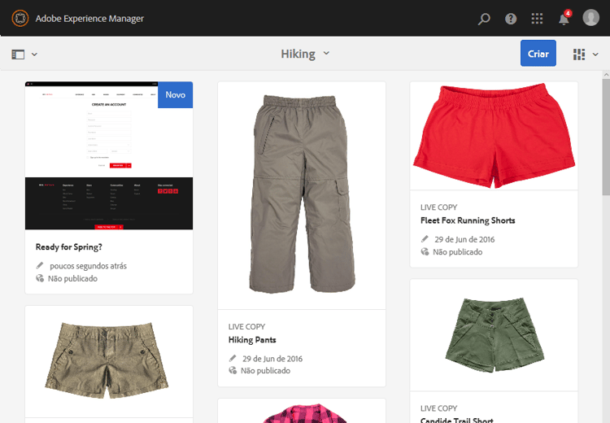The image size is (610, 423).
Task: Open the user profile avatar
Action: pos(591,18)
